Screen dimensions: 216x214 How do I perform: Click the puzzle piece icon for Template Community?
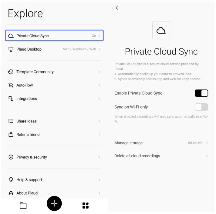pyautogui.click(x=11, y=72)
